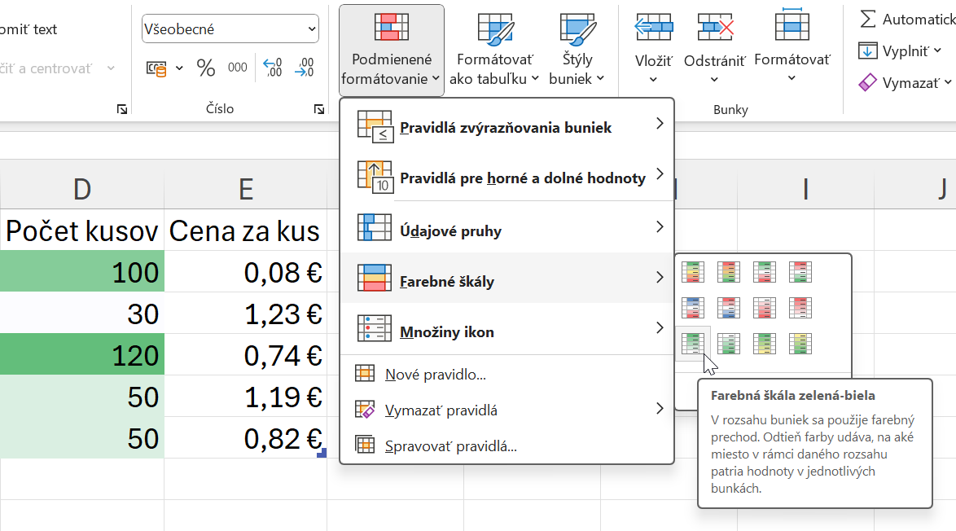The height and width of the screenshot is (531, 956).
Task: Select the cell containing 0,74 €
Action: pos(246,354)
